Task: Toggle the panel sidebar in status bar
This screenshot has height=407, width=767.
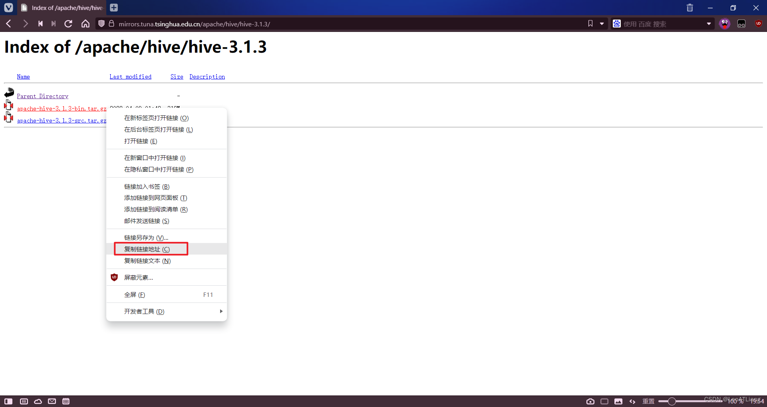Action: [x=8, y=401]
